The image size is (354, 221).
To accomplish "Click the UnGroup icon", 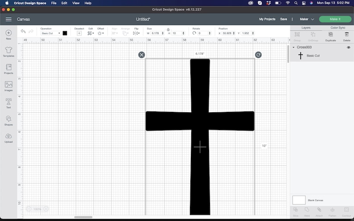I will point(313,34).
